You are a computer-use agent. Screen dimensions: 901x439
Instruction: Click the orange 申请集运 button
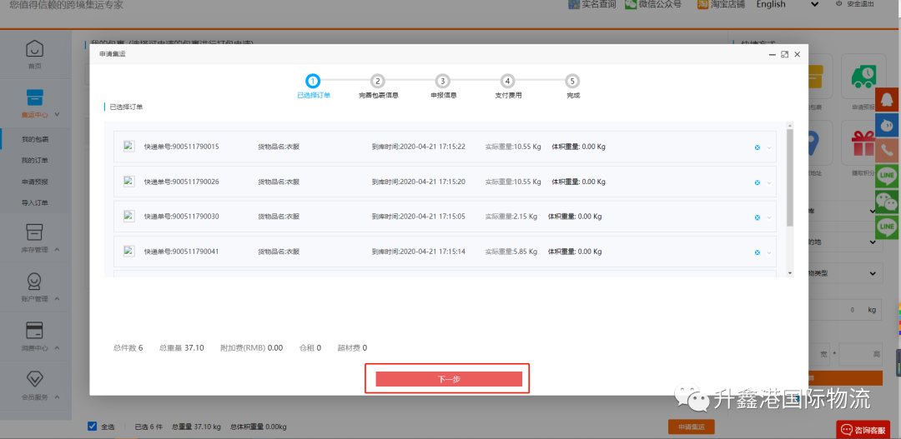pyautogui.click(x=692, y=427)
